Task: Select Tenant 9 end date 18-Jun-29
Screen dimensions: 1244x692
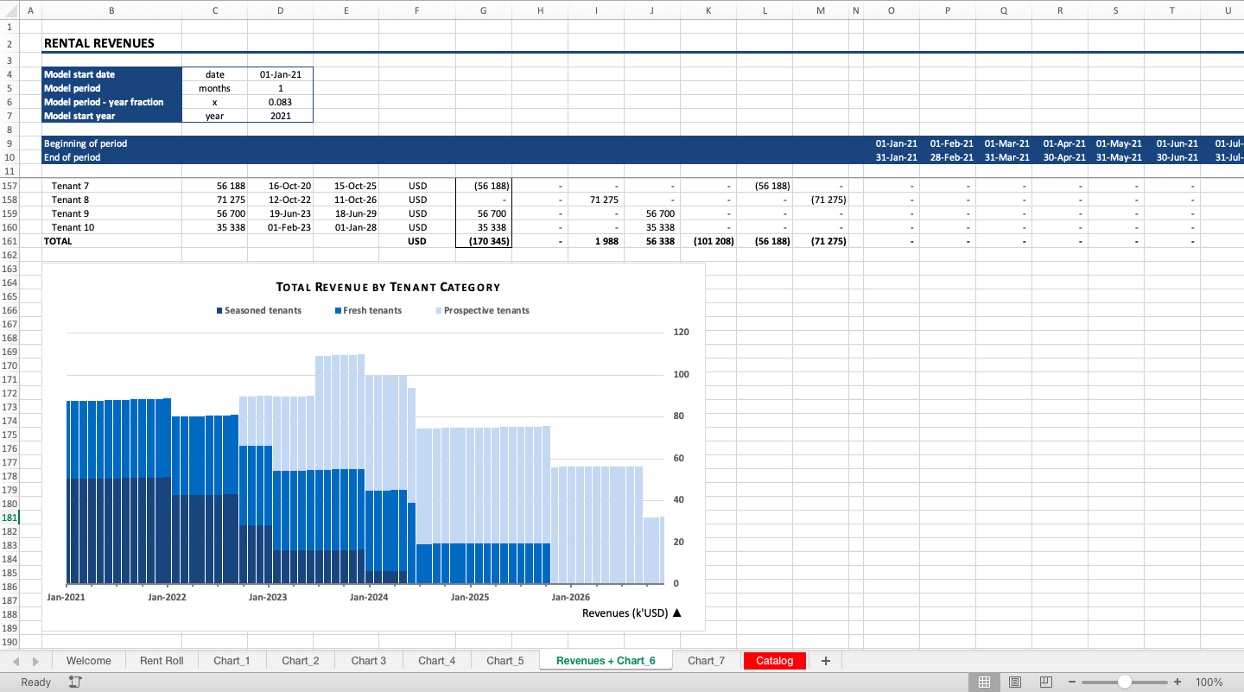Action: 346,213
